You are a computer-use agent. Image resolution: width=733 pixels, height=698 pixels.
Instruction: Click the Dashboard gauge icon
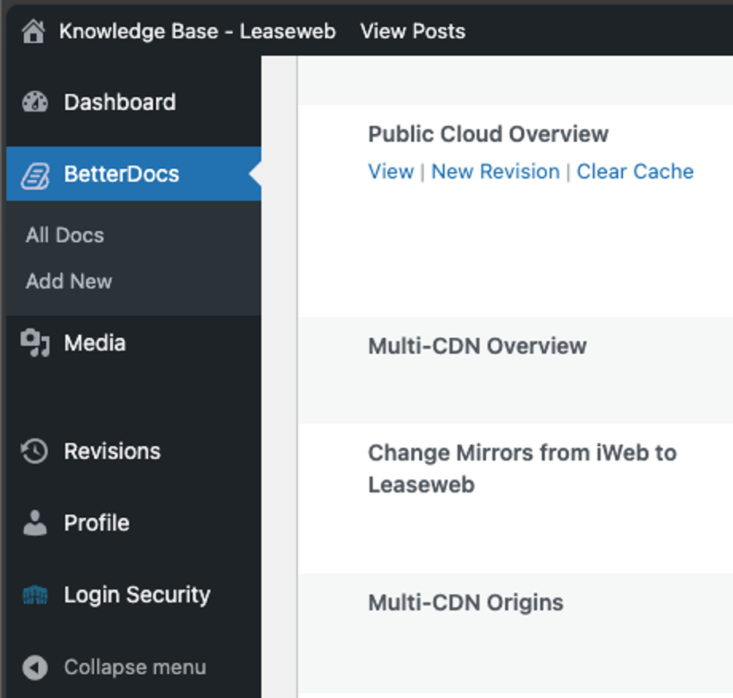pos(35,103)
